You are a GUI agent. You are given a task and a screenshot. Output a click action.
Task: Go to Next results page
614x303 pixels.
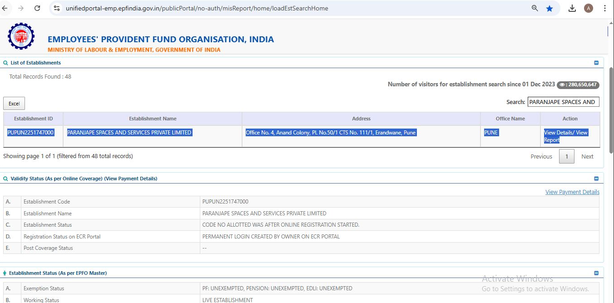(x=587, y=156)
